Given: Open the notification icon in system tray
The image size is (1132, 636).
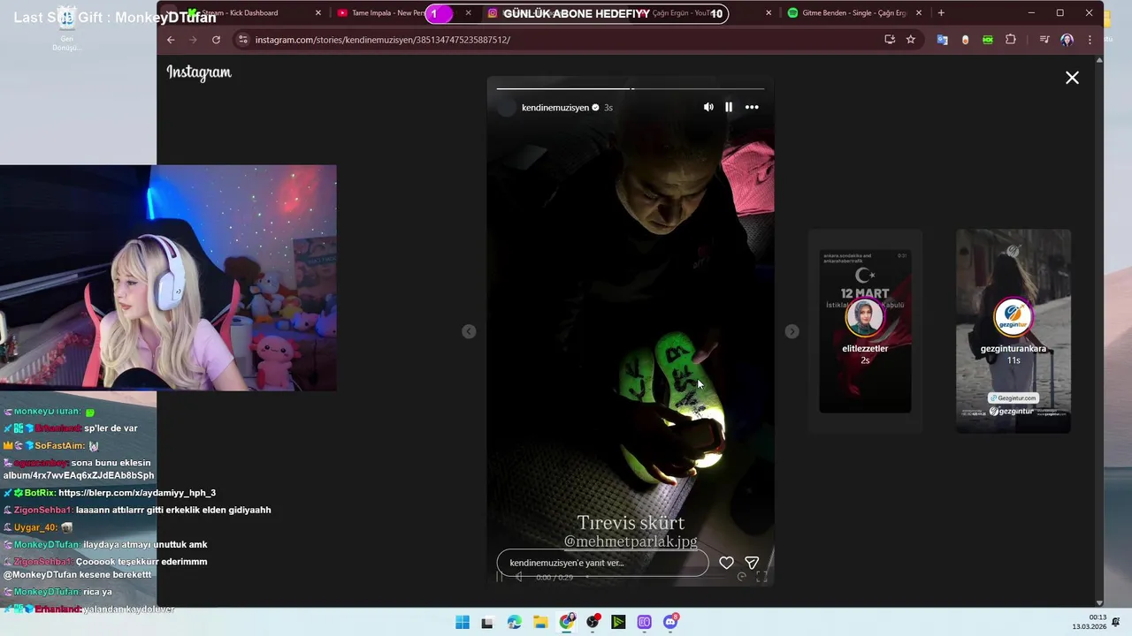Looking at the screenshot, I should click(x=1116, y=622).
